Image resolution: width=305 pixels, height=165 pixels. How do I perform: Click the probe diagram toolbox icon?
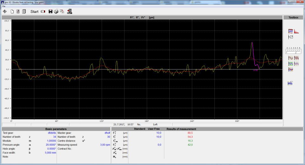[x=290, y=37]
